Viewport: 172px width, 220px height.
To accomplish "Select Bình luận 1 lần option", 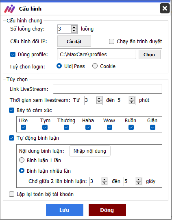I will 22,160.
